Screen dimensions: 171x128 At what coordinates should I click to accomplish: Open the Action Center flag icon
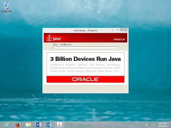146,125
